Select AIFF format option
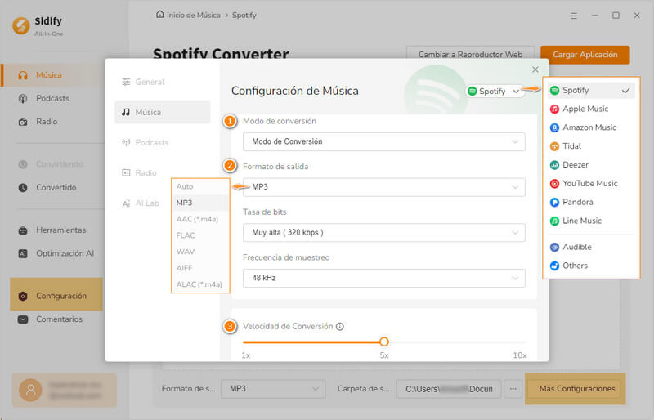Viewport: 654px width, 420px height. tap(200, 268)
